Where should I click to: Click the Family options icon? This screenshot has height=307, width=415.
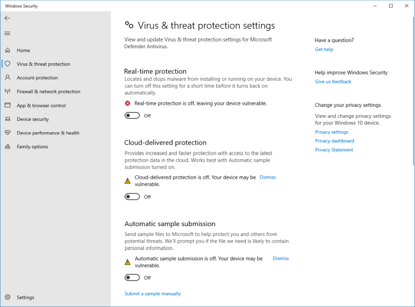pos(7,147)
